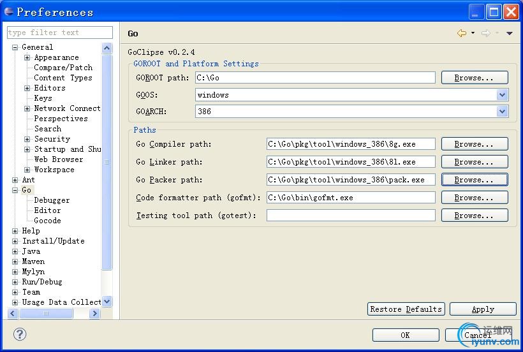This screenshot has width=523, height=352.
Task: Select Compare/Patch preference page
Action: click(63, 68)
